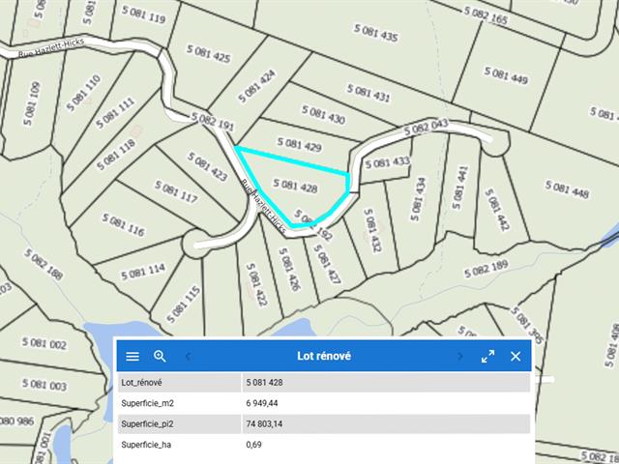This screenshot has width=619, height=464.
Task: Select the highlighted lot 5 081 428 on map
Action: 296,185
